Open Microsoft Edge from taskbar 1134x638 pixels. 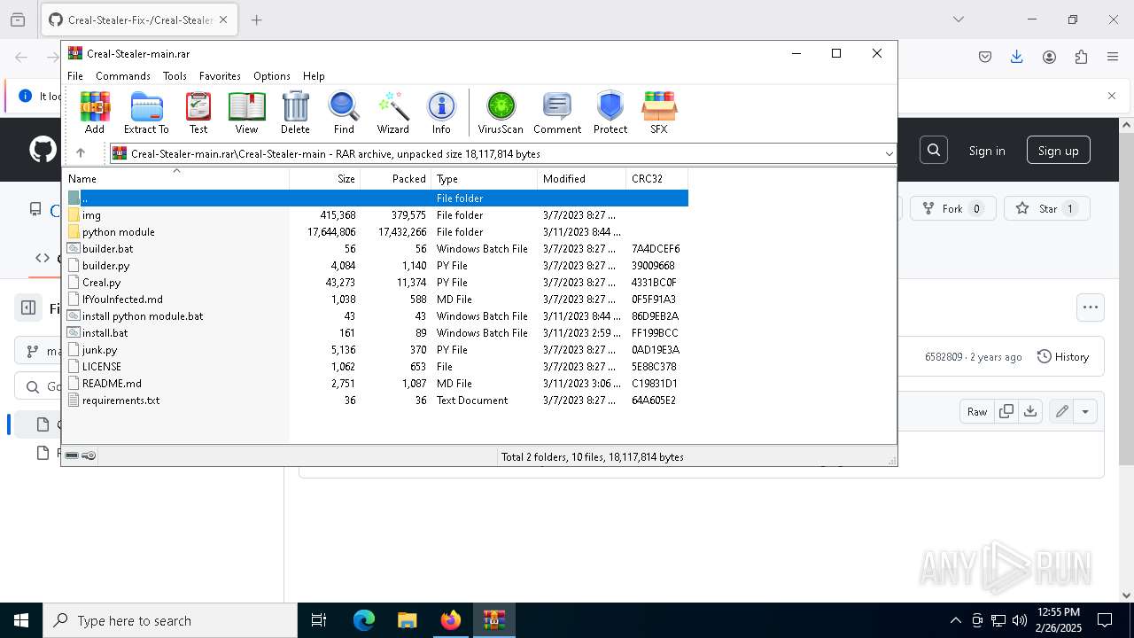pyautogui.click(x=364, y=620)
